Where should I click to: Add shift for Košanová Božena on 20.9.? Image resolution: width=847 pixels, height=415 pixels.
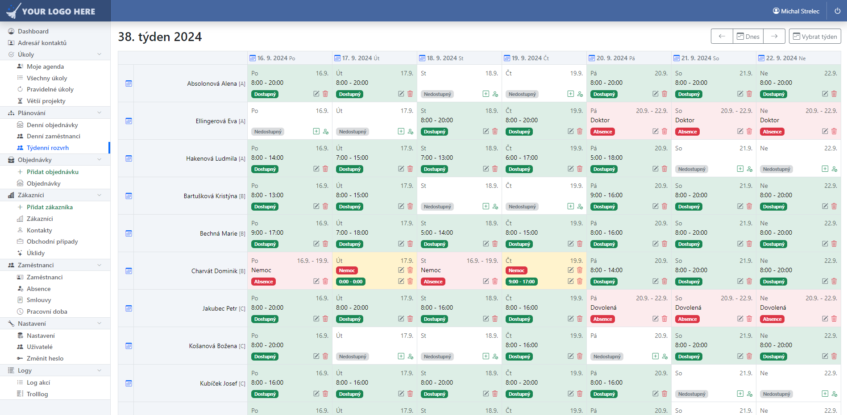(656, 356)
